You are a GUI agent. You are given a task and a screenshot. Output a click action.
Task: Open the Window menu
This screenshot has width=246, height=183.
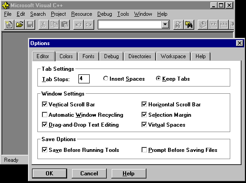[143, 14]
